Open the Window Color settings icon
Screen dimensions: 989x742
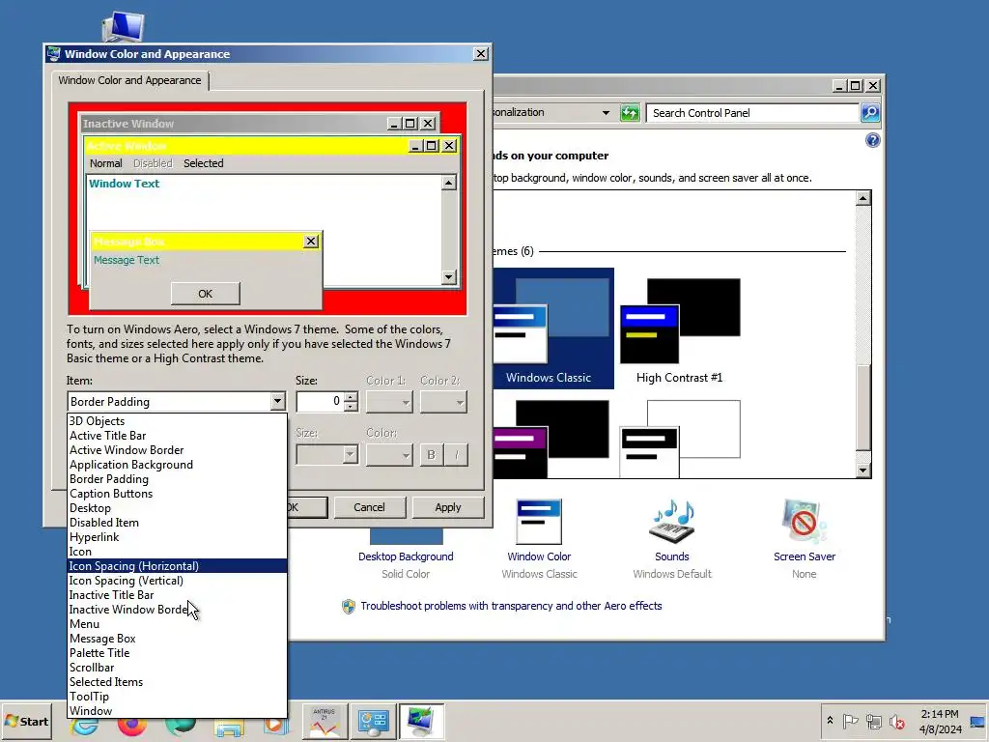tap(539, 522)
